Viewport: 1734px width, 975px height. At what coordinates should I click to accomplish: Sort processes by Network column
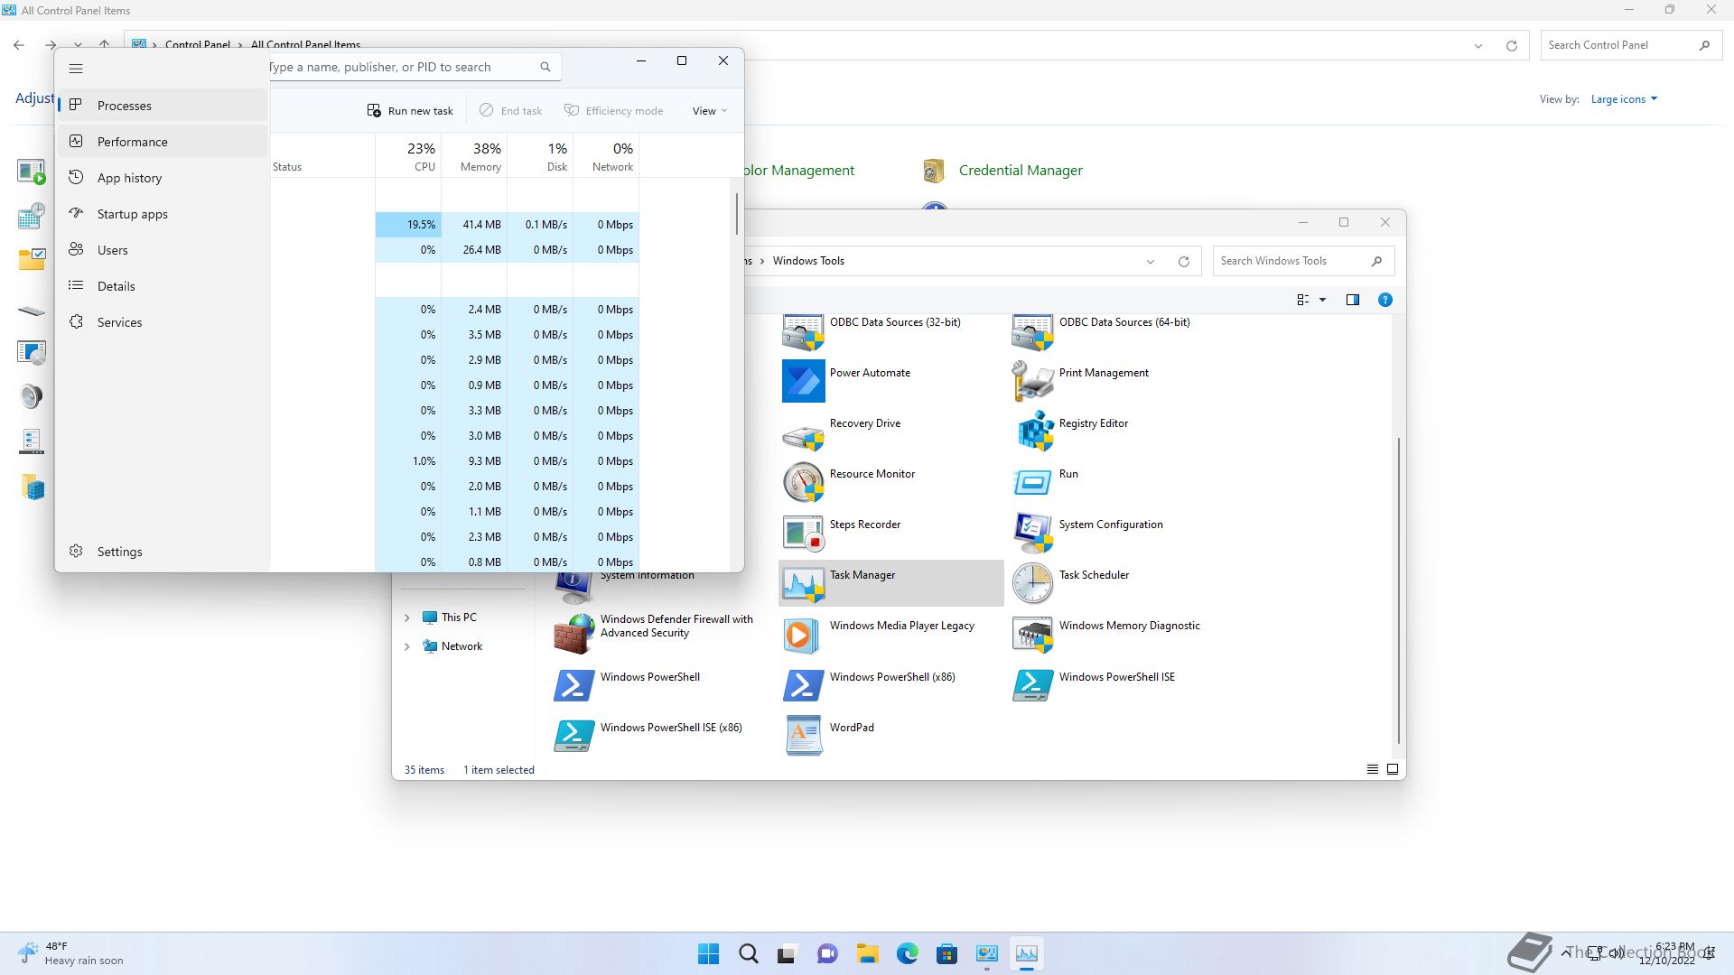tap(606, 155)
